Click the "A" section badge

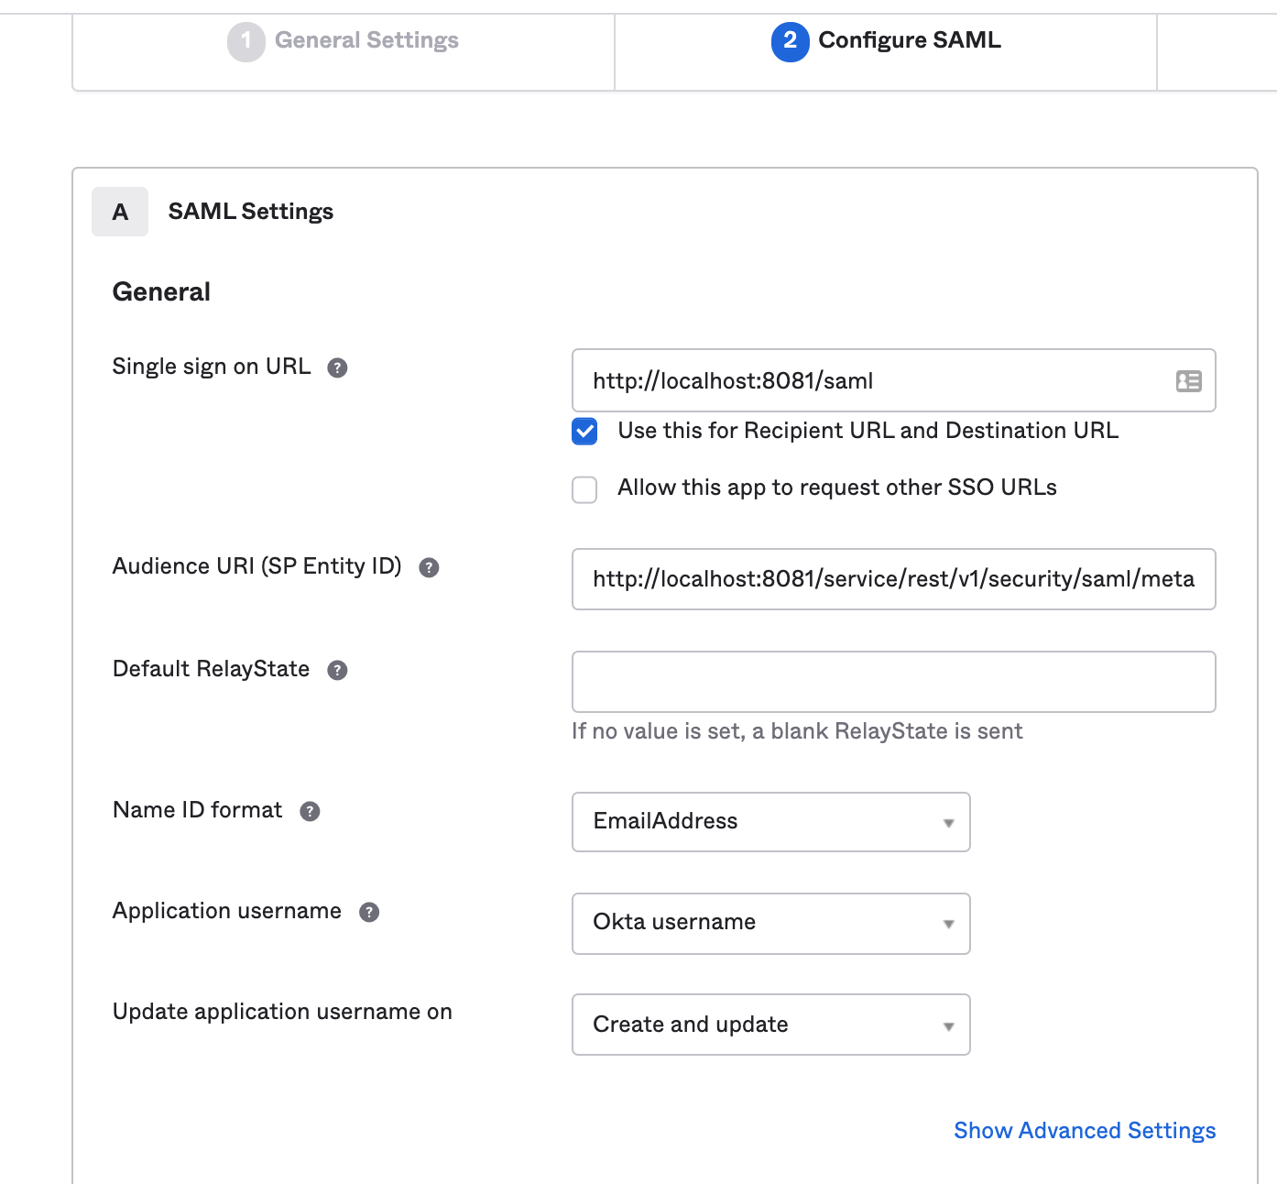120,212
